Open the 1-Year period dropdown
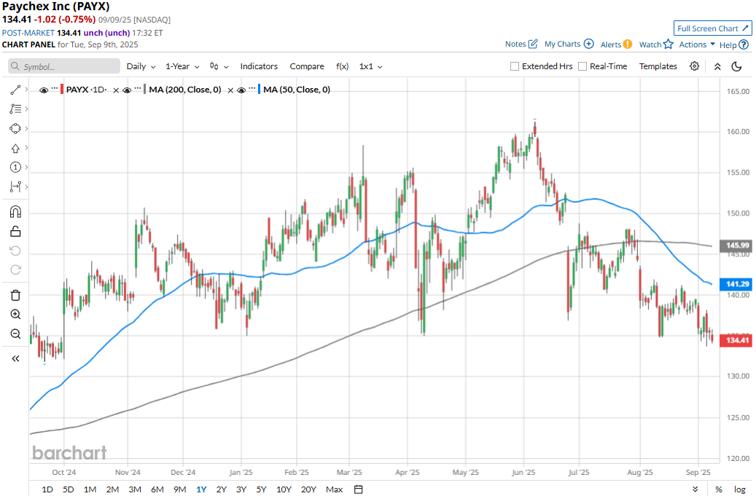Screen dimensions: 756x496 182,66
